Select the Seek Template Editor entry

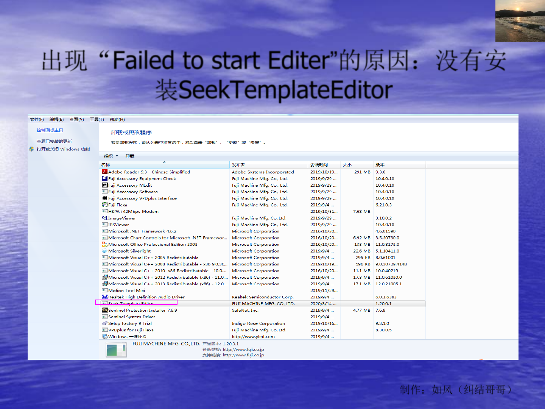point(262,304)
